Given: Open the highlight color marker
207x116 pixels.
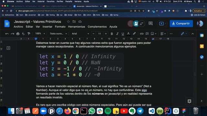Looking at the screenshot, I should pos(134,34).
